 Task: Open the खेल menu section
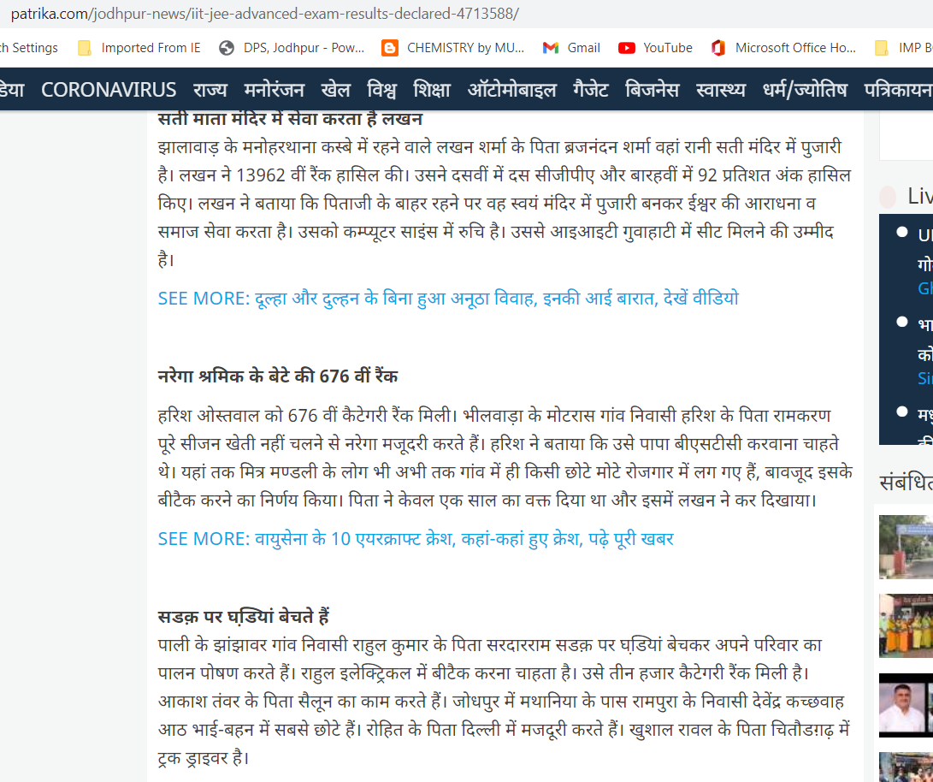point(335,90)
